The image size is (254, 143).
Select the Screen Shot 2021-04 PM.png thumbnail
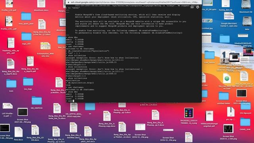click(x=23, y=112)
